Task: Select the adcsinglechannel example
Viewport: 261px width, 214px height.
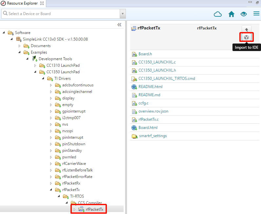Action: click(x=77, y=92)
